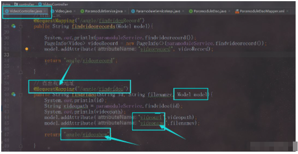This screenshot has width=298, height=154.
Task: Click the dvms breadcrumb item
Action: tap(6, 4)
